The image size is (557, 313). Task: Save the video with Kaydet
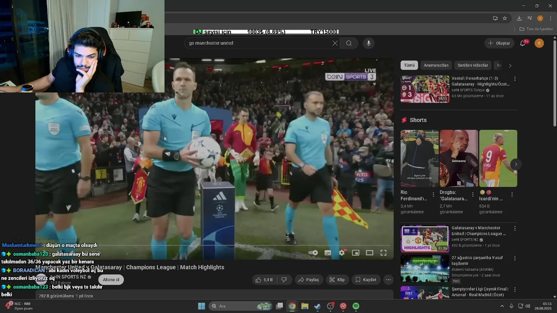coord(366,280)
